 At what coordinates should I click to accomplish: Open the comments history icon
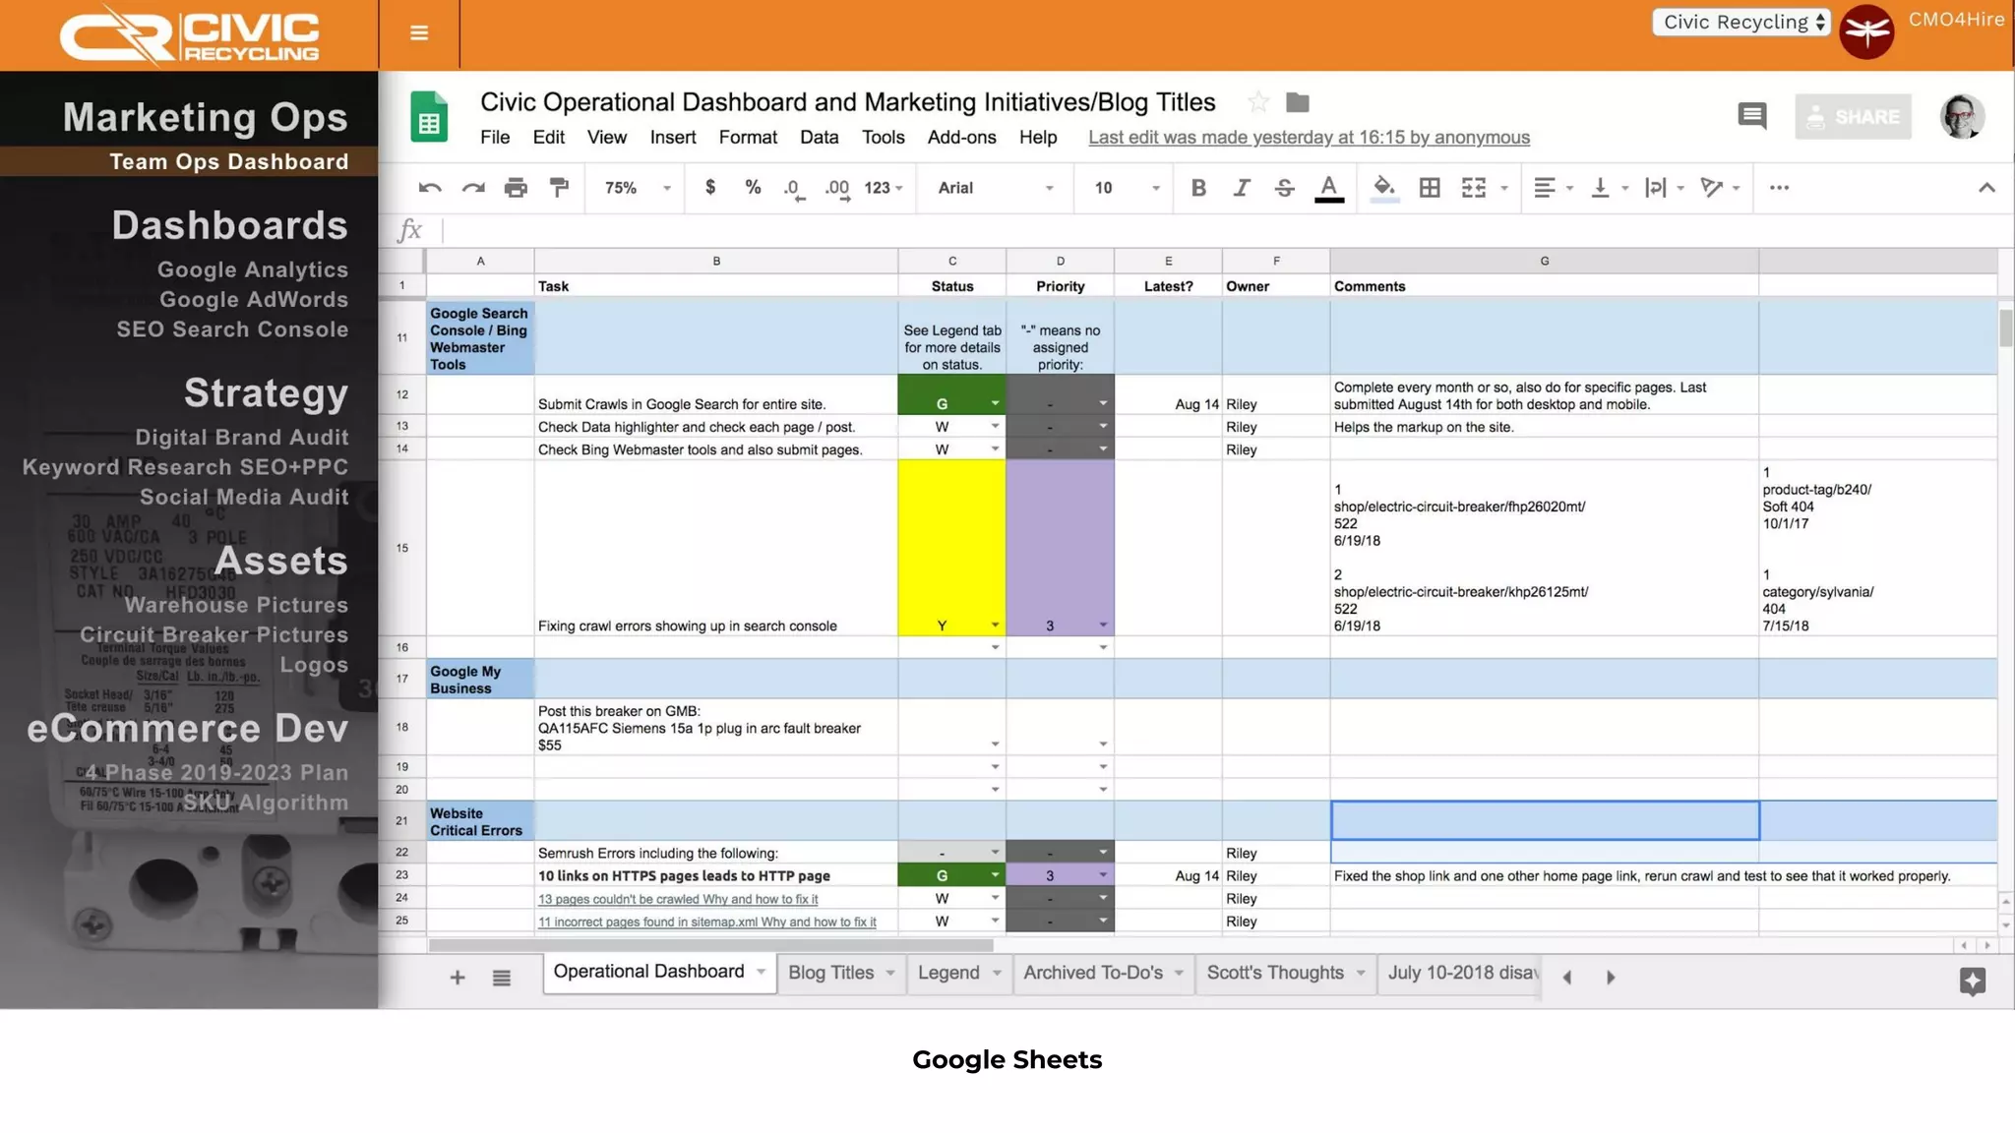click(1752, 116)
